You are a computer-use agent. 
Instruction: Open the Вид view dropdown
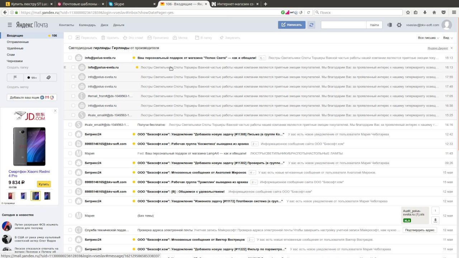pos(448,38)
